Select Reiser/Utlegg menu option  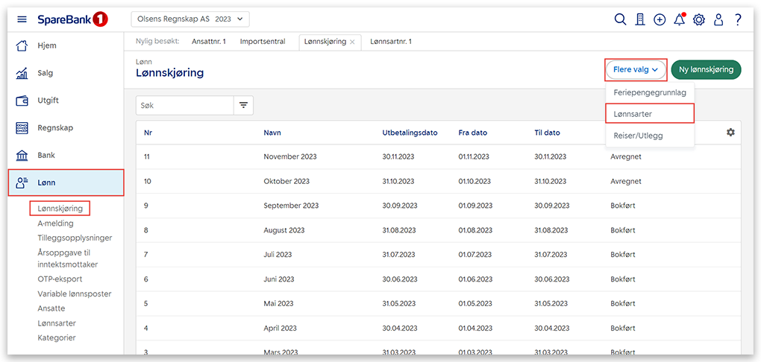(638, 136)
